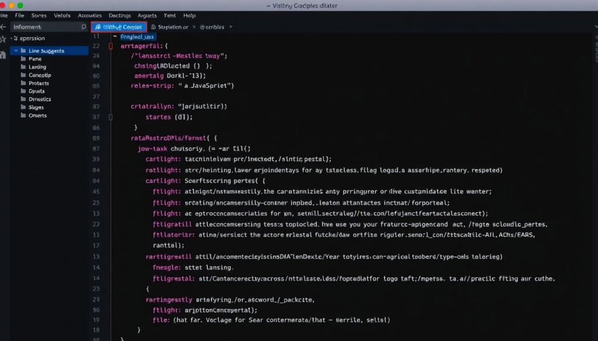Click the ftlight: arjpttonConcepertal); line
This screenshot has width=598, height=341.
[205, 310]
